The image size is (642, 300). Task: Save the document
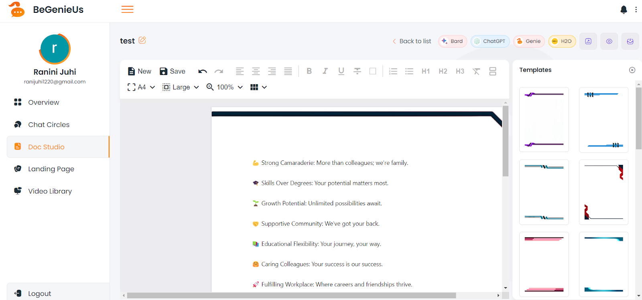coord(173,71)
